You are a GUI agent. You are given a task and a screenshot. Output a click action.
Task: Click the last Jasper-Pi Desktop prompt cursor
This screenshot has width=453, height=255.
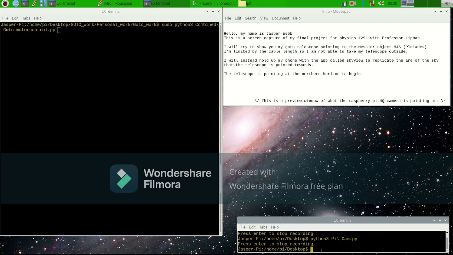[312, 249]
